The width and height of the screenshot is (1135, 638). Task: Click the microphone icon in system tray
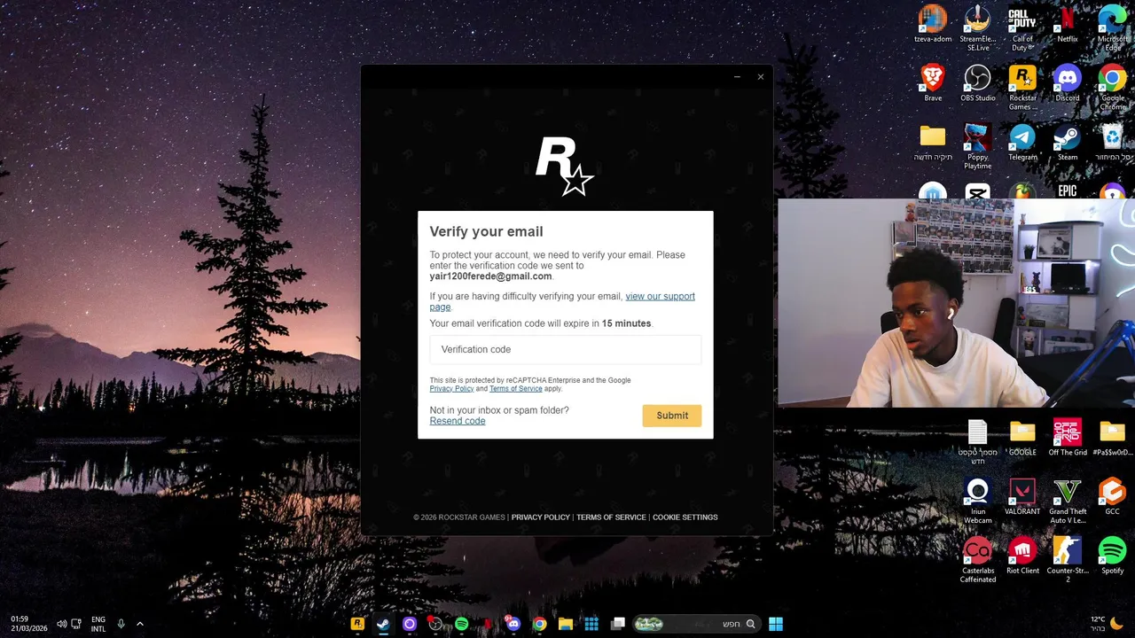[121, 624]
